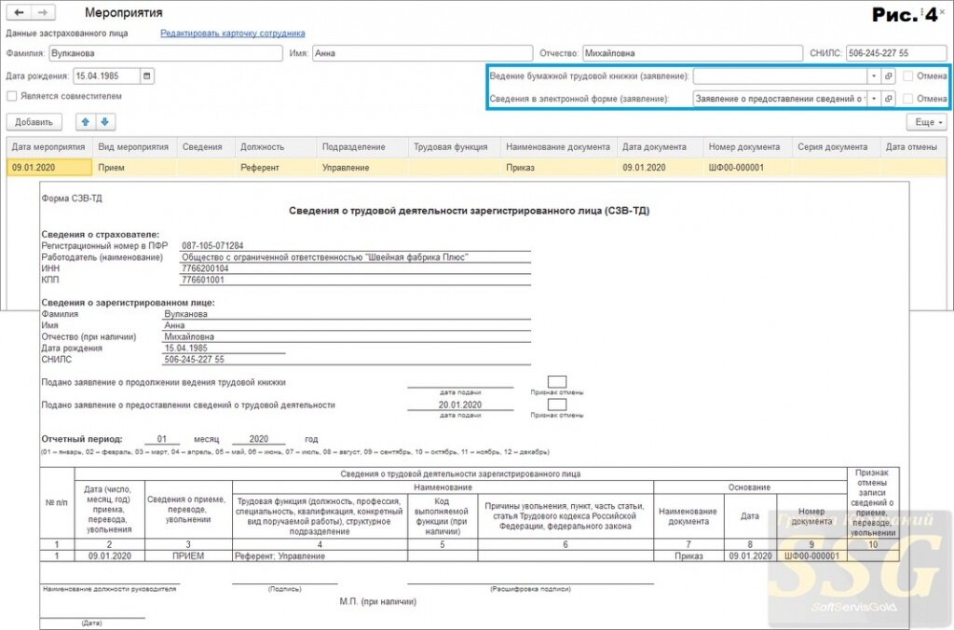This screenshot has height=630, width=954.
Task: Click the submission date 20.01.2020
Action: [x=460, y=404]
